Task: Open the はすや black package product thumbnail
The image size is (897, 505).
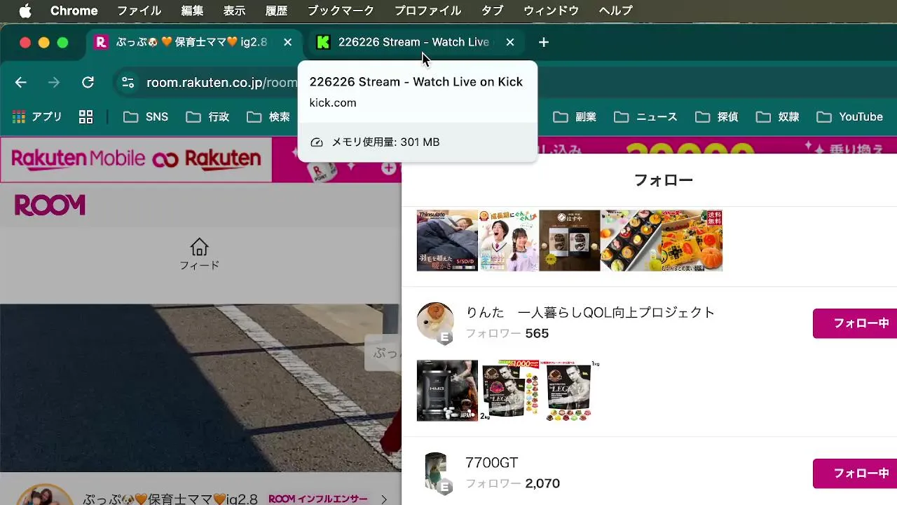Action: pos(570,241)
